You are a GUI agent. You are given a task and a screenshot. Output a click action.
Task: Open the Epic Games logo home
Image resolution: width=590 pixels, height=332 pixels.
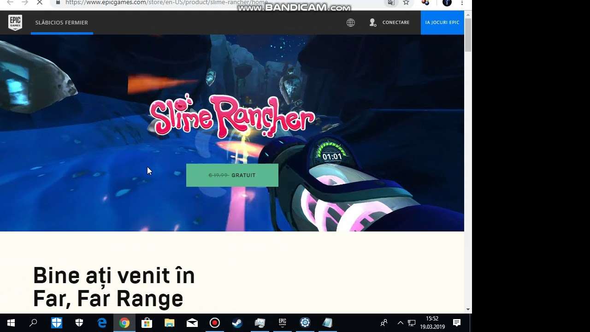(15, 22)
